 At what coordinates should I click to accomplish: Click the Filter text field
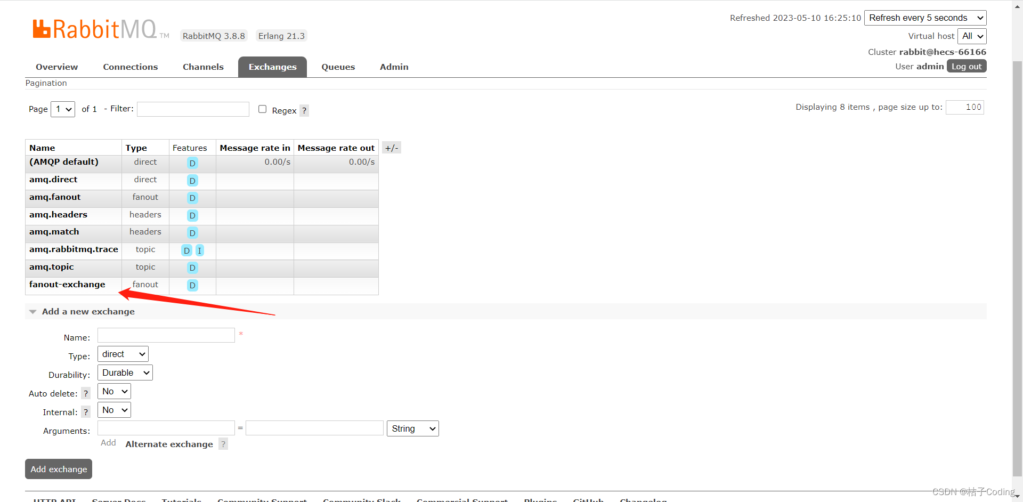click(x=193, y=109)
